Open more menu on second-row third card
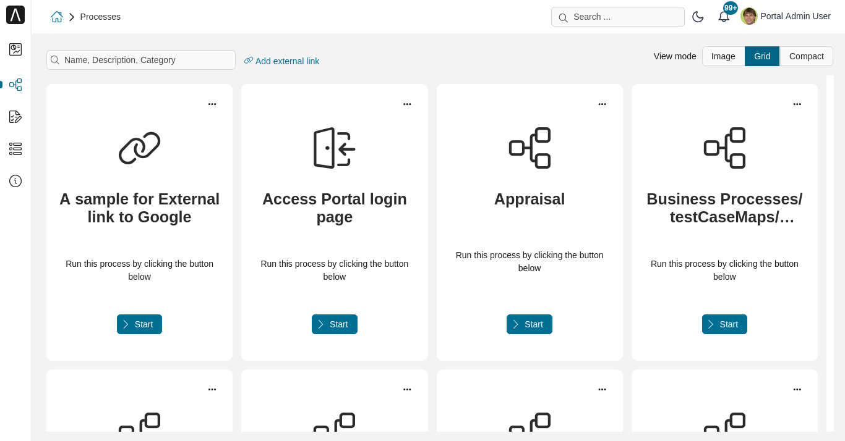Viewport: 845px width, 441px height. click(602, 389)
